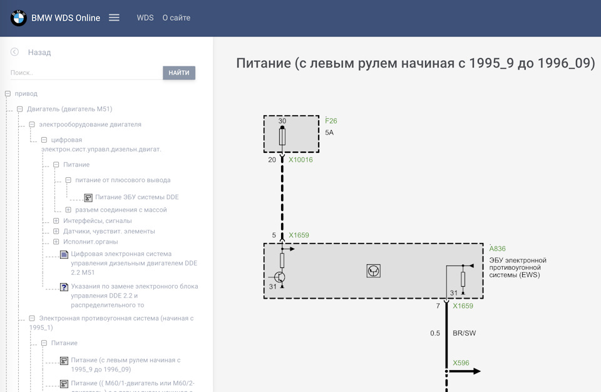The image size is (601, 392).
Task: Select Датчики, чувствит. элементы label
Action: tap(109, 231)
